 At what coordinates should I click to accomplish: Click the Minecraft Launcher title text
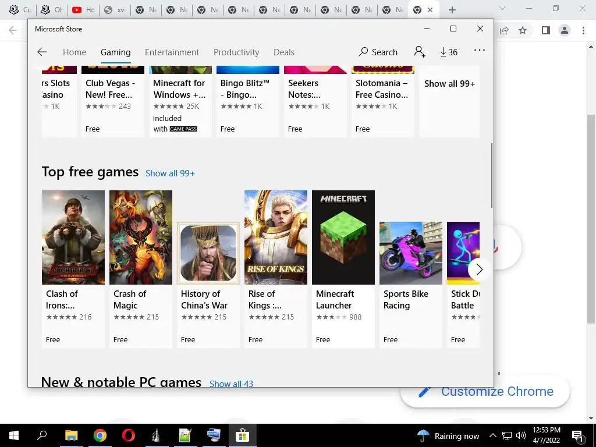(335, 300)
